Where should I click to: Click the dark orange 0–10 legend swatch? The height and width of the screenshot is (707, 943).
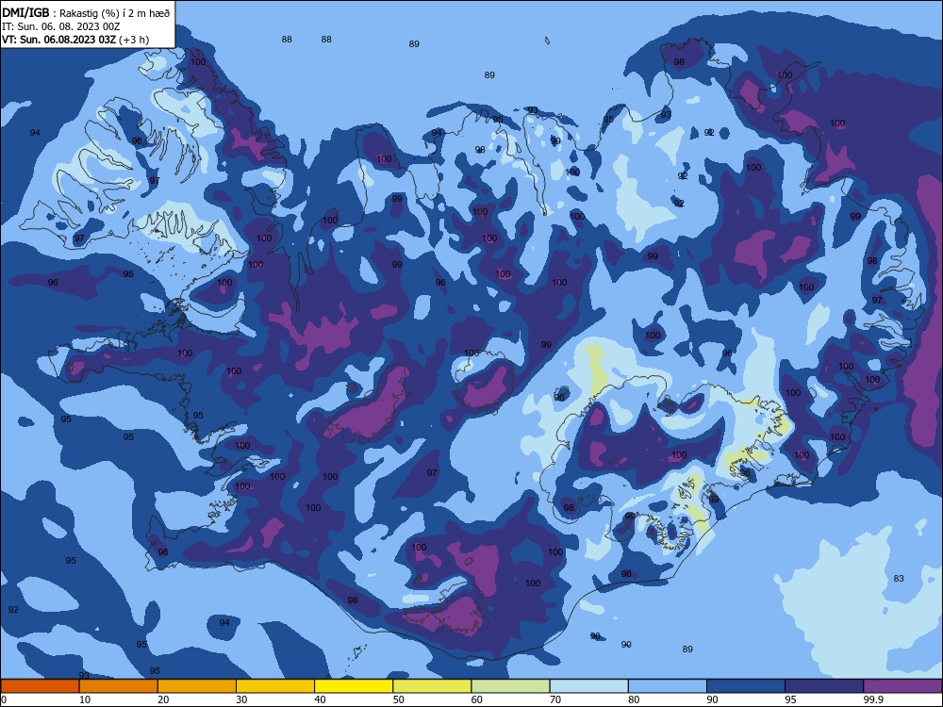coord(40,686)
